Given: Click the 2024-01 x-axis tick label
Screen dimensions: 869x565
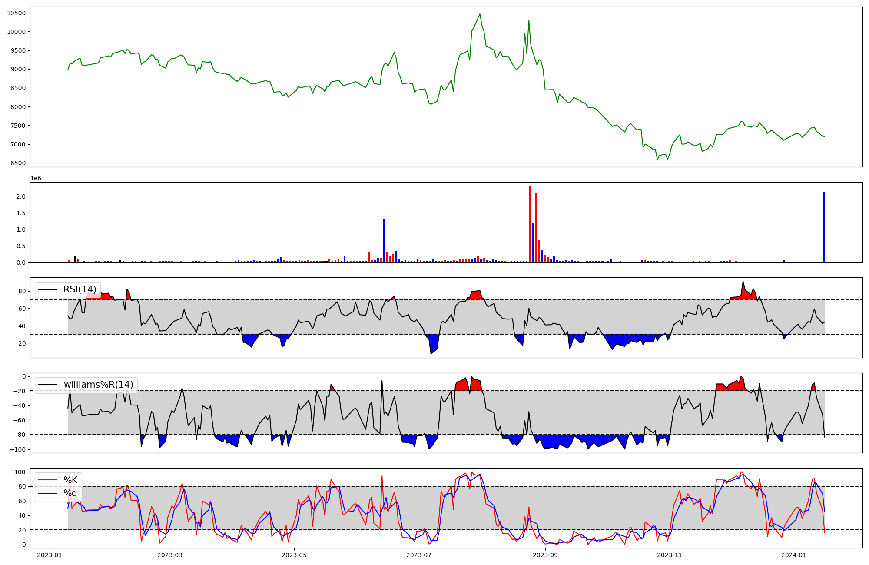Looking at the screenshot, I should coord(794,555).
